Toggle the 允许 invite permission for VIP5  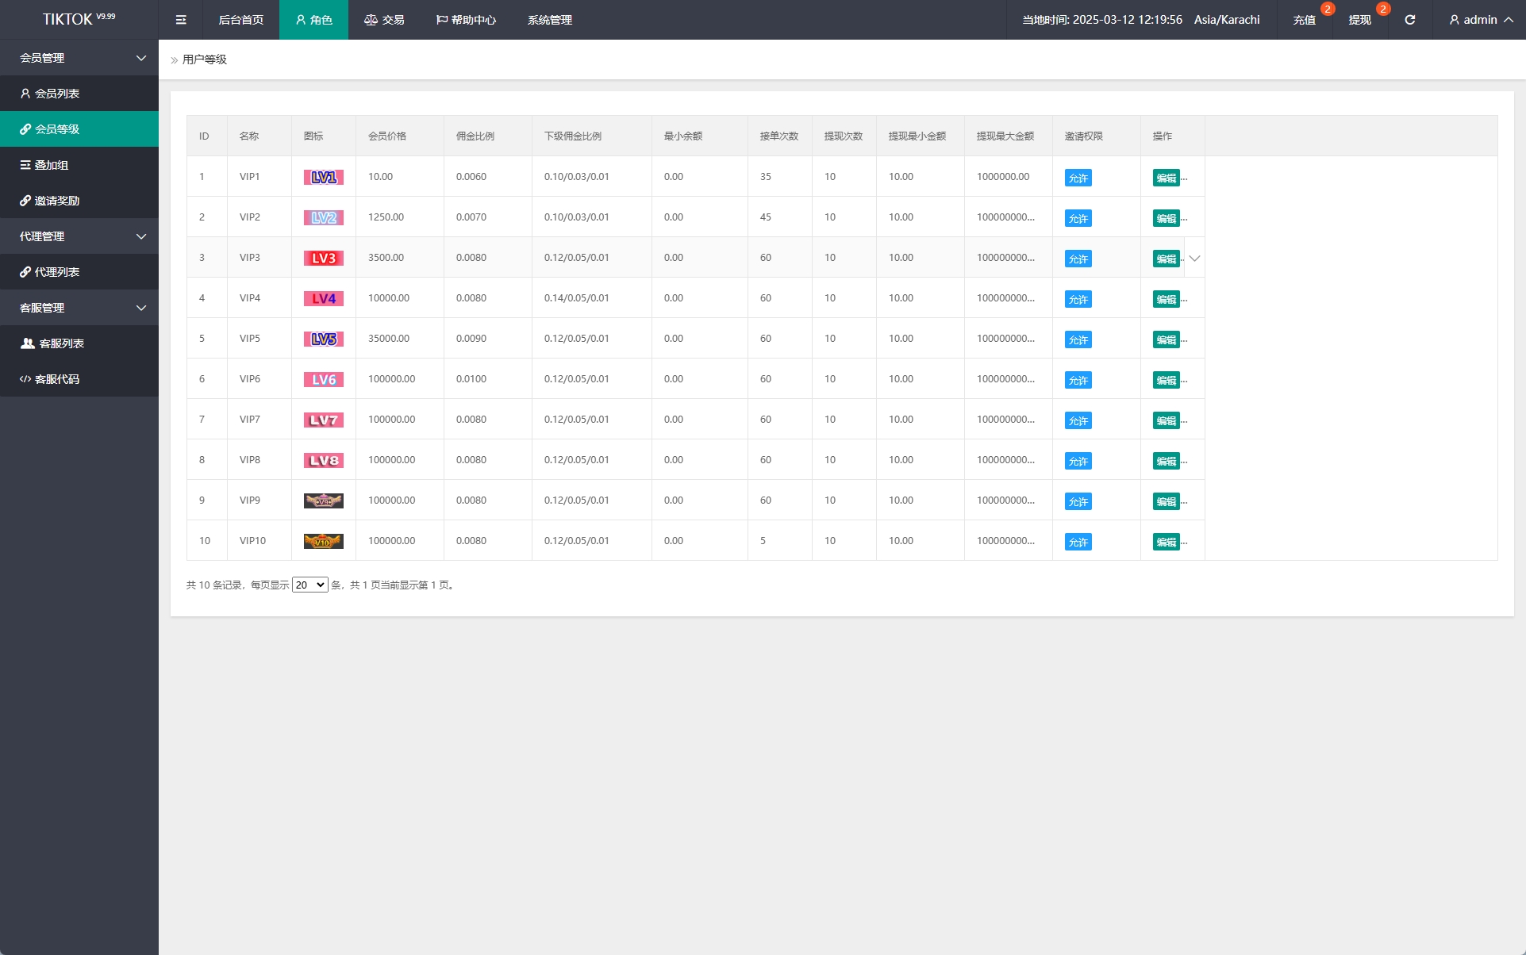(1078, 340)
